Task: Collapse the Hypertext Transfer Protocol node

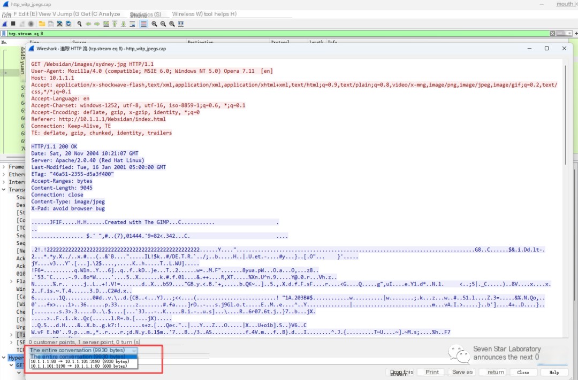Action: pyautogui.click(x=4, y=358)
